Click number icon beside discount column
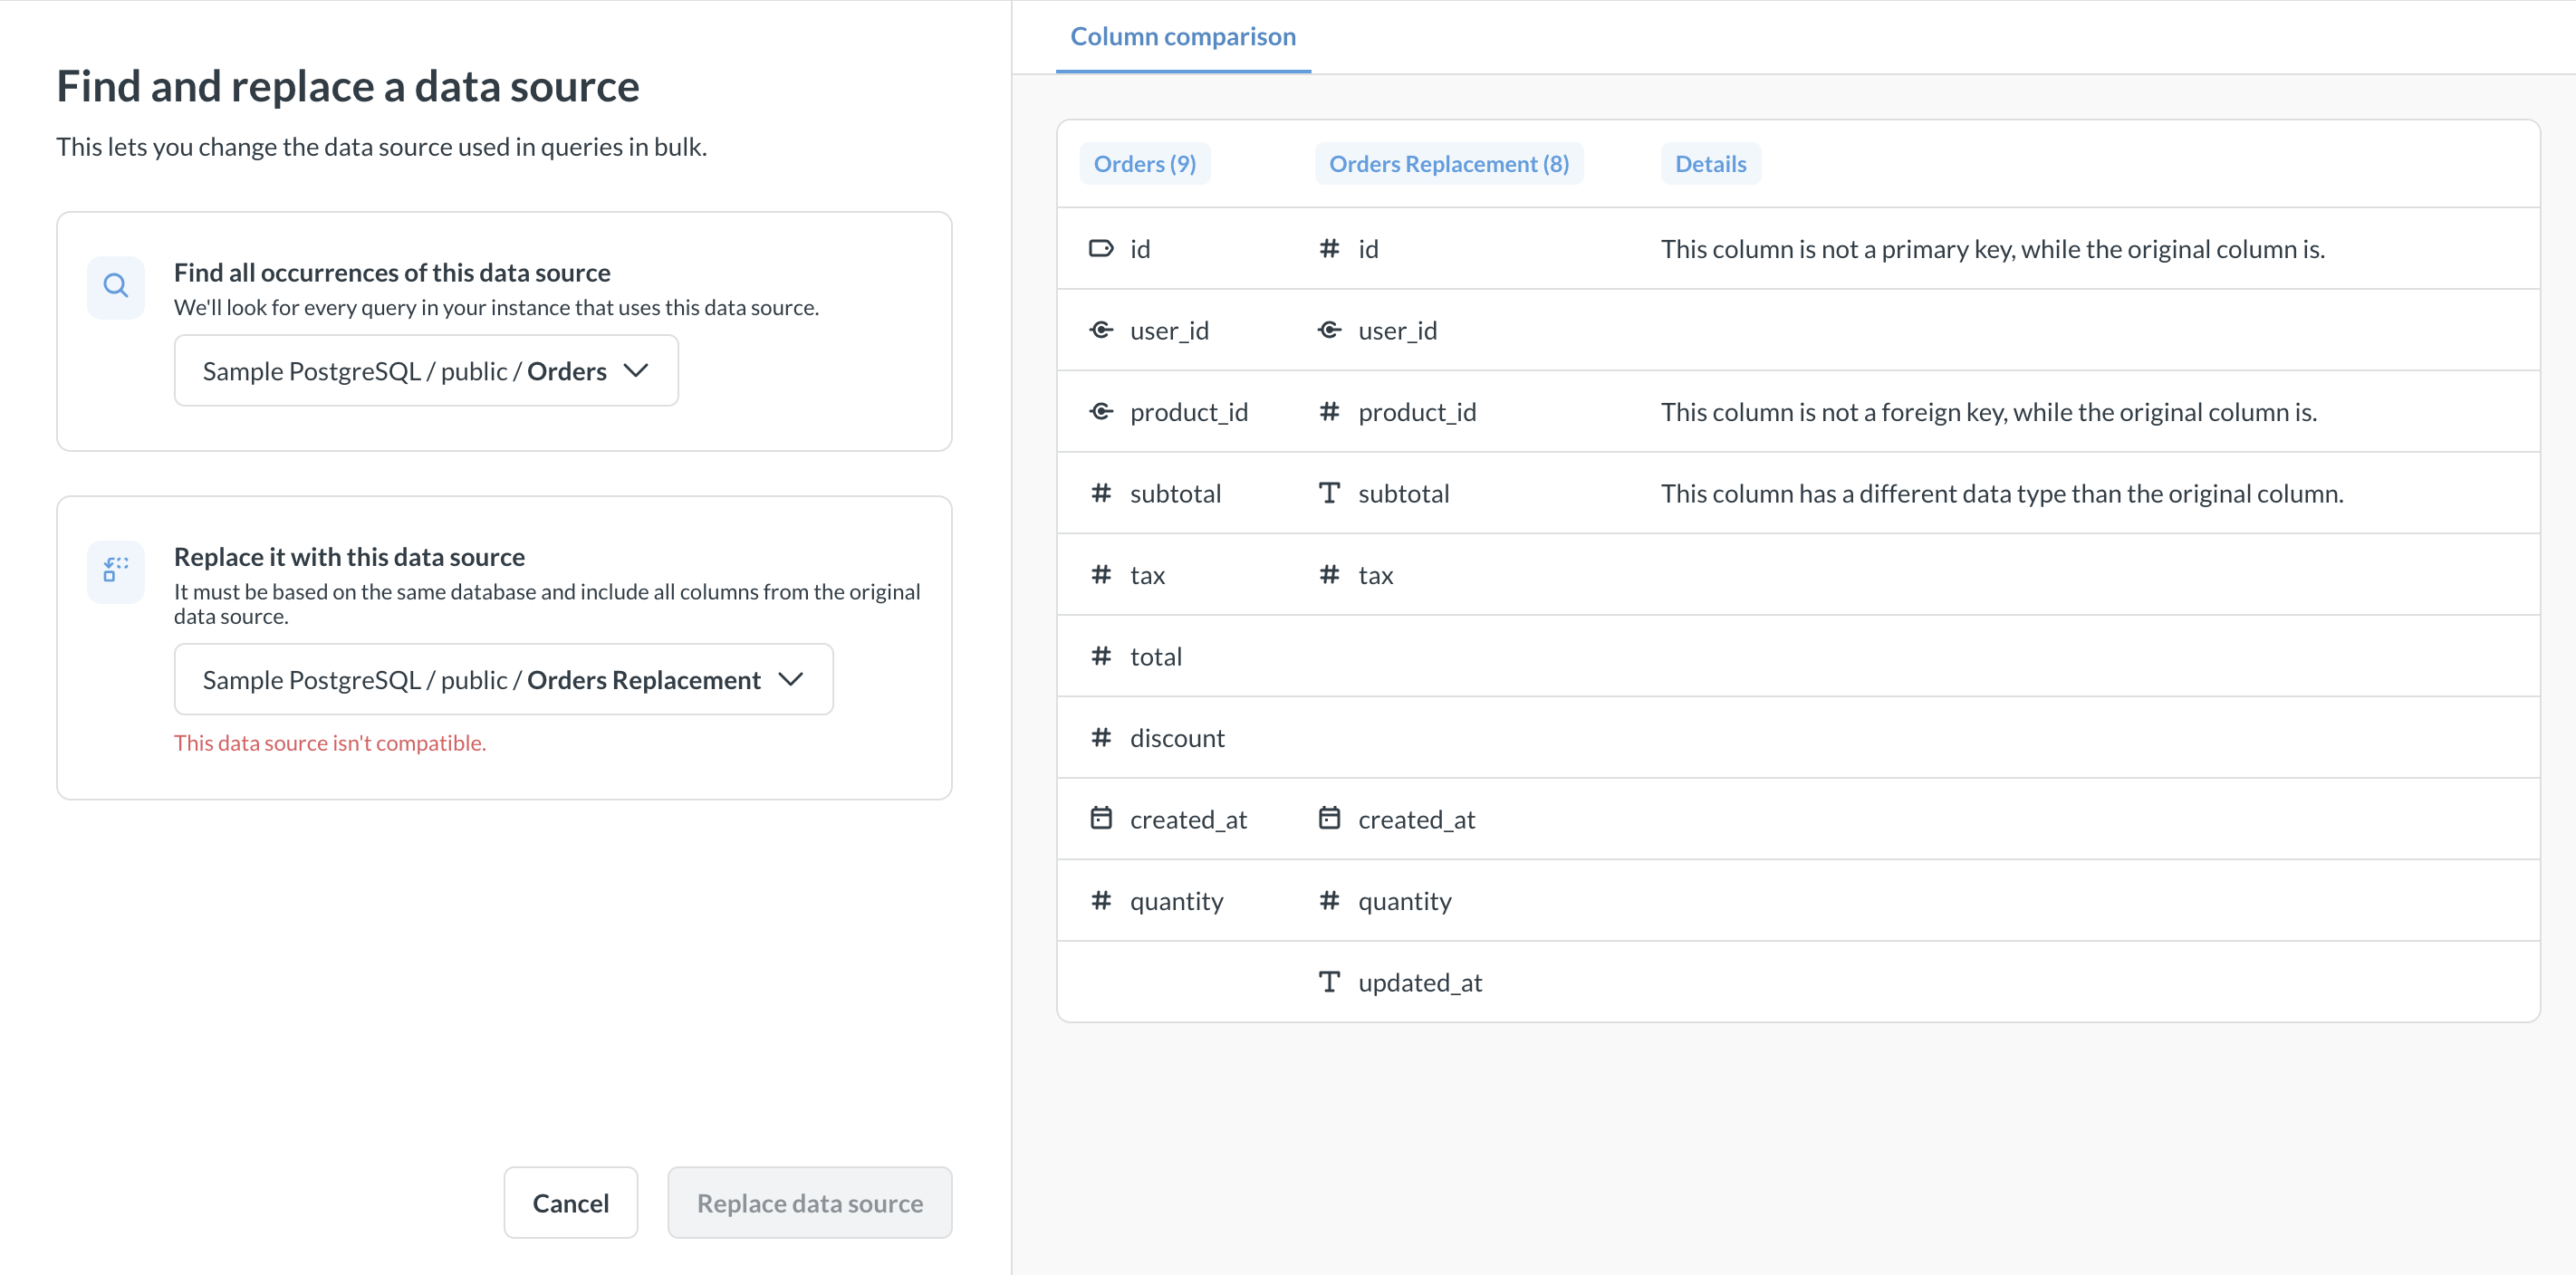Image resolution: width=2576 pixels, height=1275 pixels. coord(1100,737)
